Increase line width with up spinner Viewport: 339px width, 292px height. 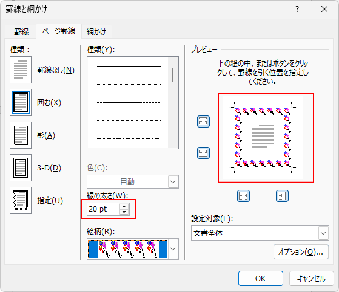coord(124,206)
